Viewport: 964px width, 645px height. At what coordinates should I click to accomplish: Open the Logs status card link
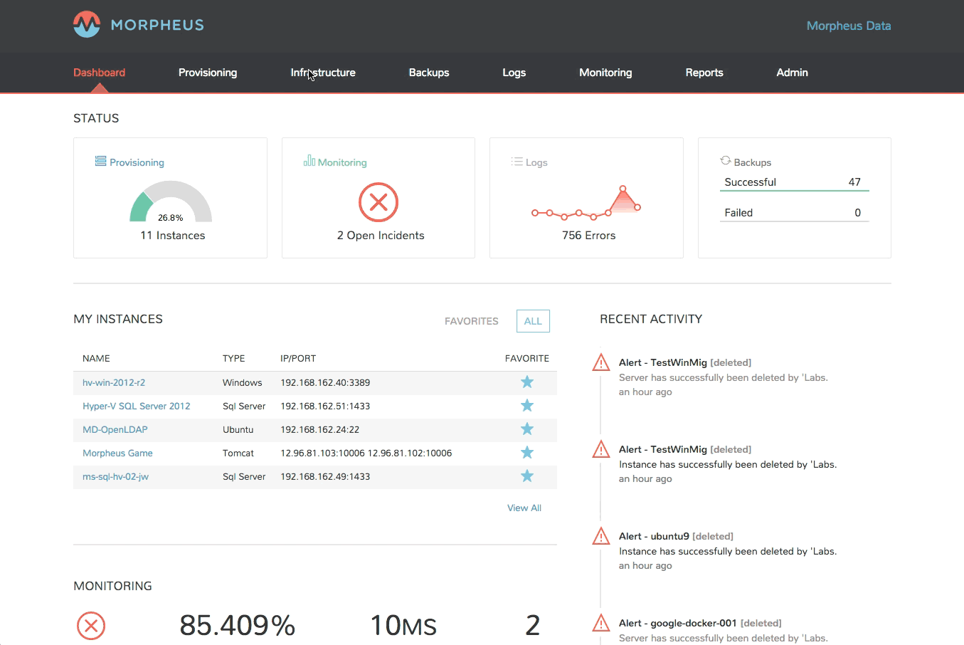536,162
